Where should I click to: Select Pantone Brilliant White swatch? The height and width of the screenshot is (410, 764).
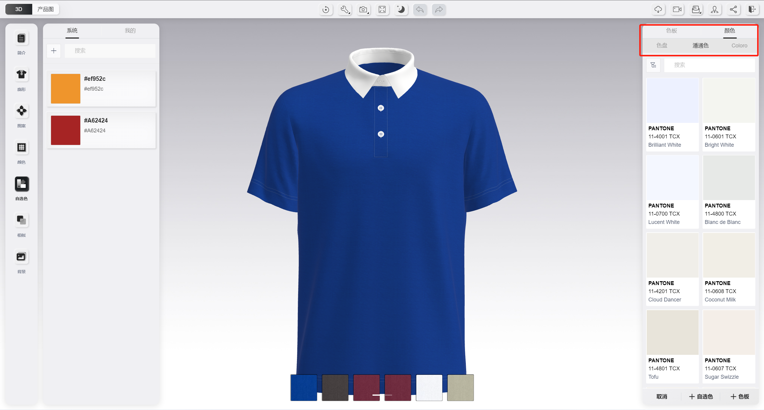(672, 100)
